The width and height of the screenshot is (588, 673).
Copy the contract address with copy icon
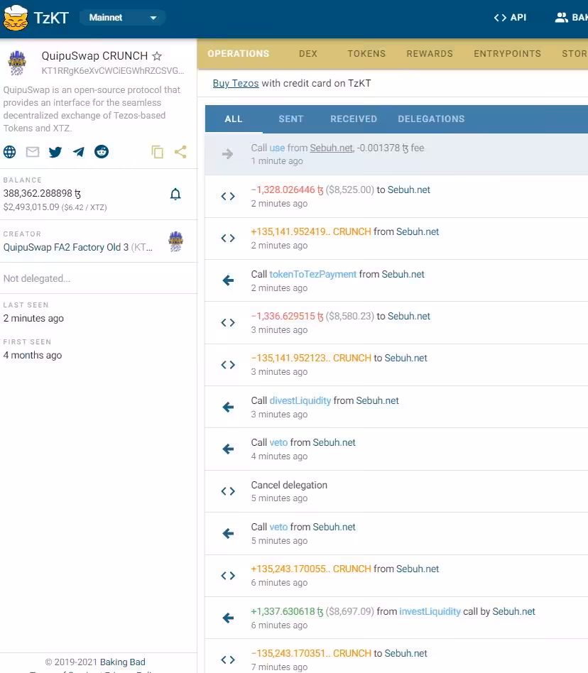pyautogui.click(x=158, y=152)
